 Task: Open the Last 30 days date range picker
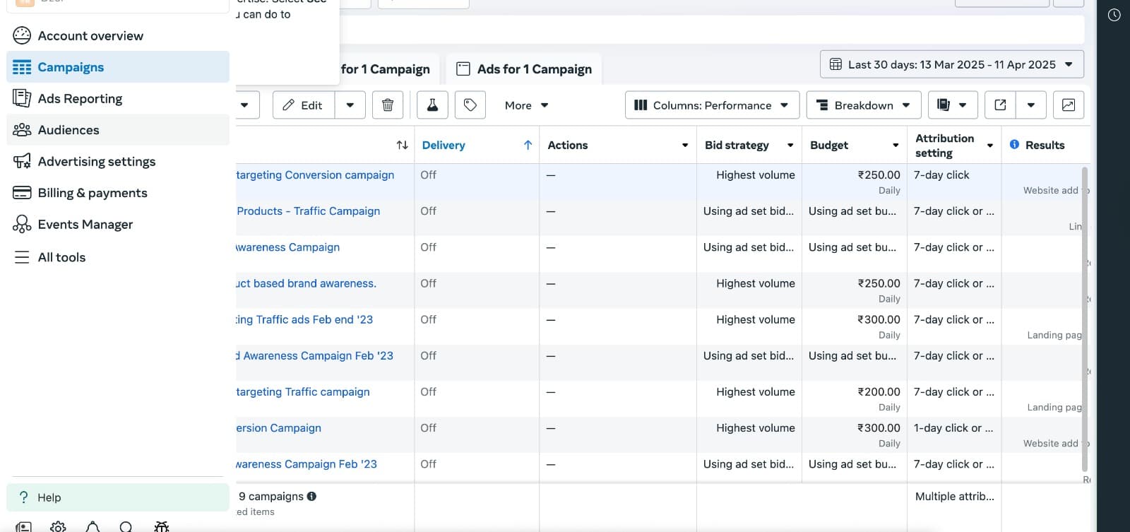pyautogui.click(x=951, y=64)
